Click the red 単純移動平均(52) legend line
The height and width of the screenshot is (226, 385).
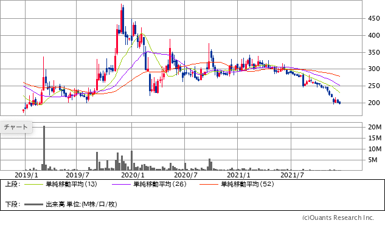click(x=209, y=184)
